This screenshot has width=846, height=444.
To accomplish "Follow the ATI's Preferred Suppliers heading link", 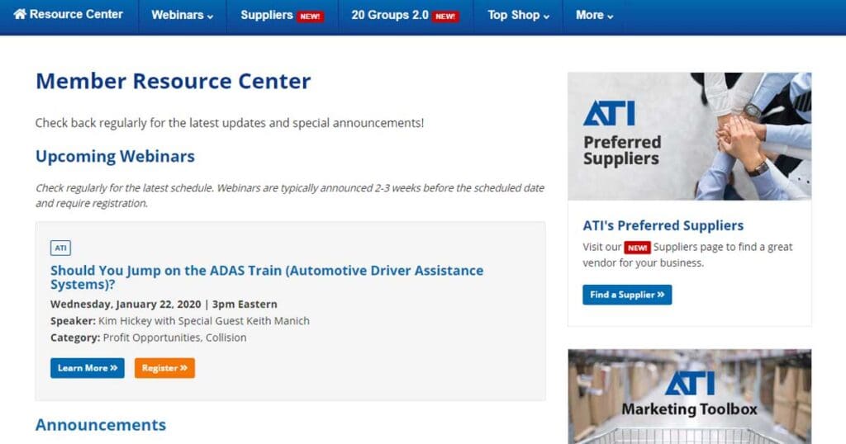I will pos(663,225).
